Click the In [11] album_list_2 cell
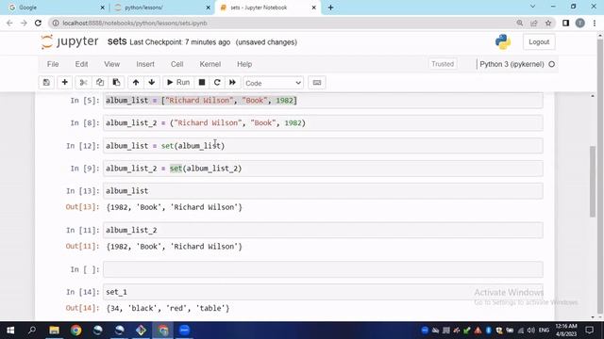The height and width of the screenshot is (339, 604). tap(323, 230)
